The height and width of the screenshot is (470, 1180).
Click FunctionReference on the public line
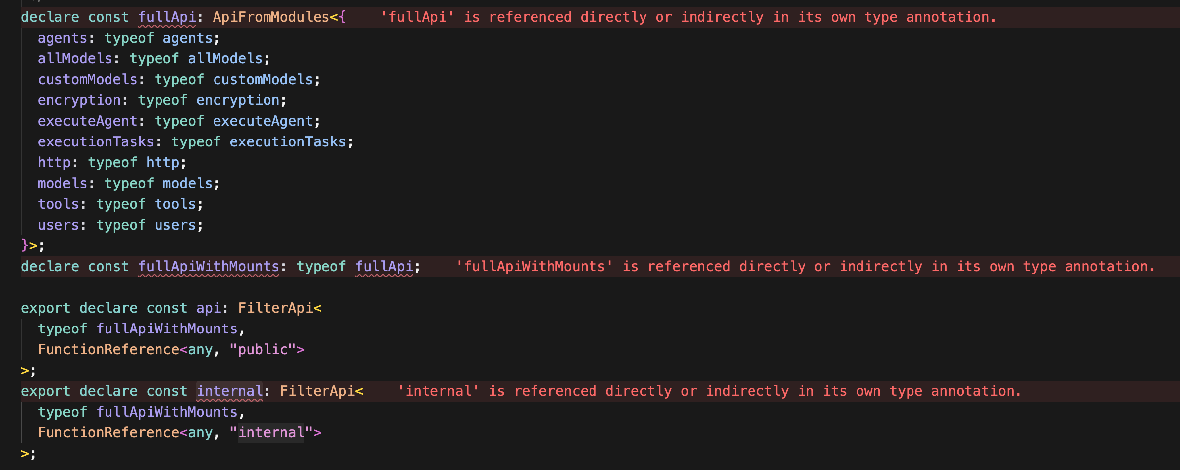[108, 350]
